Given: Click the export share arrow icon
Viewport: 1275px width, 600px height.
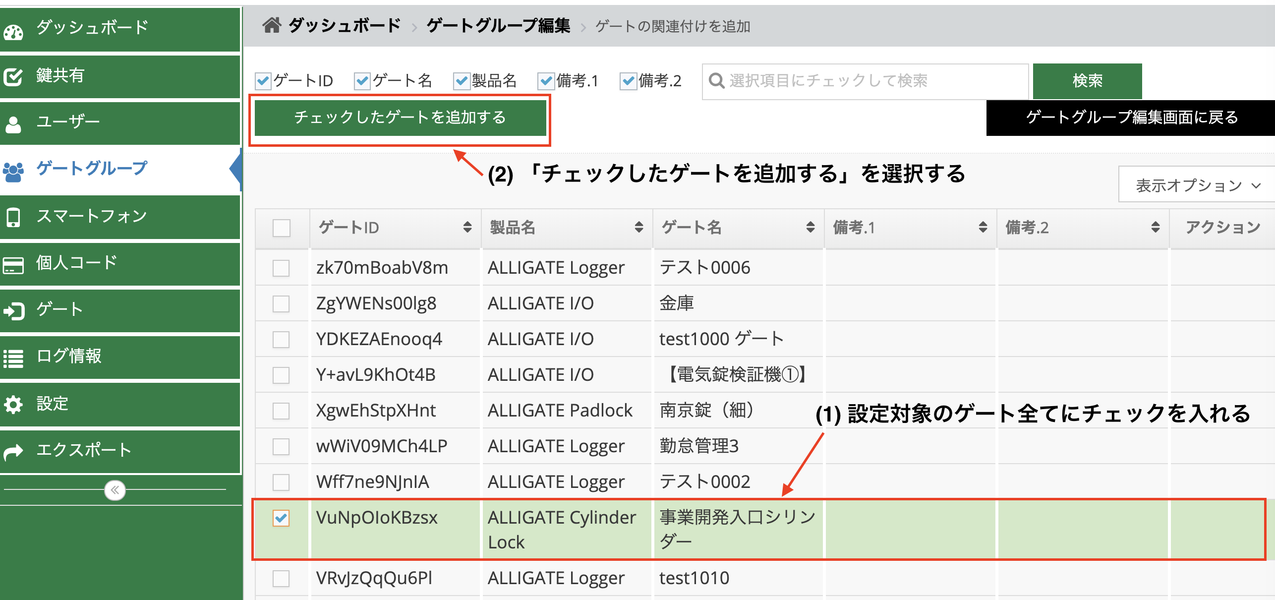Looking at the screenshot, I should pyautogui.click(x=13, y=451).
